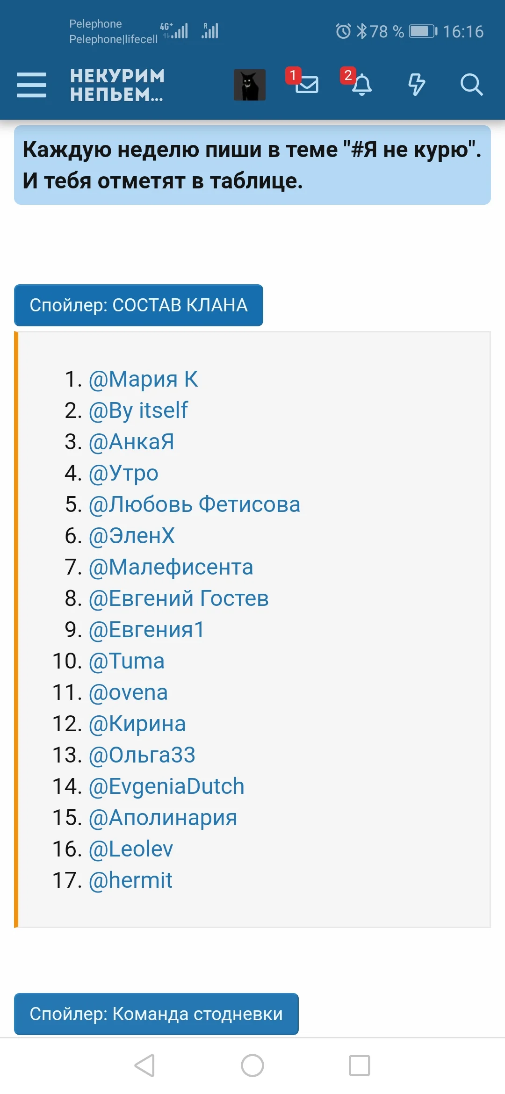Open the @By itself profile link
Screen dimensions: 505x1094
[138, 410]
